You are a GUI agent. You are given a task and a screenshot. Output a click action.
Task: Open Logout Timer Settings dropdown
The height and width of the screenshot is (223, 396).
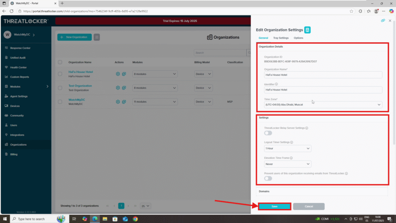point(287,148)
